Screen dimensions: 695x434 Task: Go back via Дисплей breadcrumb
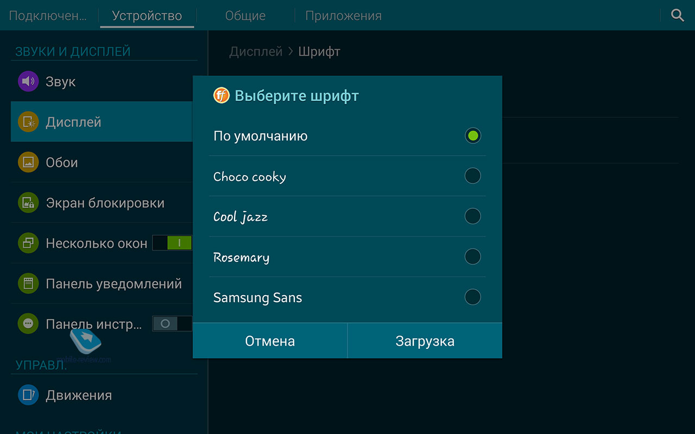[256, 52]
